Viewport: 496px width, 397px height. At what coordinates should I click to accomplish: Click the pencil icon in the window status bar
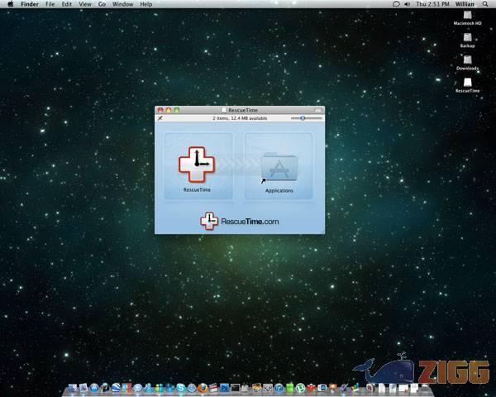(160, 118)
